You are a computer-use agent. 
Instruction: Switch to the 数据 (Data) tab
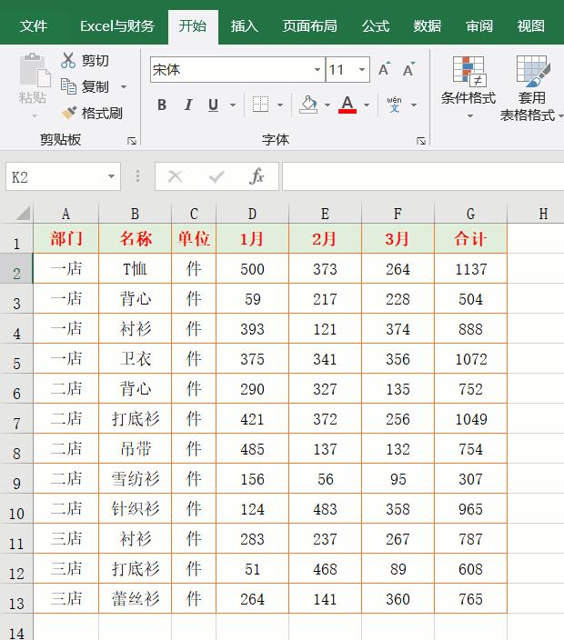point(428,26)
